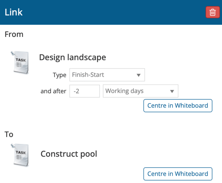This screenshot has height=183, width=222.
Task: Focus the lag field showing -2
Action: (84, 91)
